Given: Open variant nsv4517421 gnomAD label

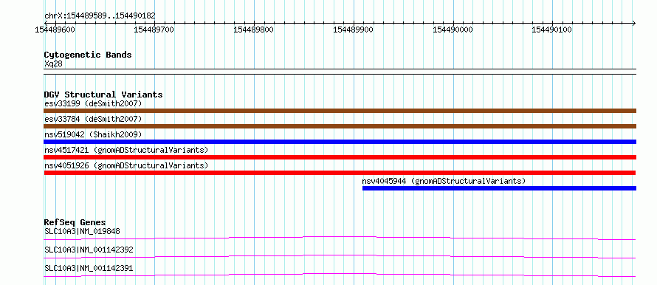Looking at the screenshot, I should pyautogui.click(x=126, y=150).
